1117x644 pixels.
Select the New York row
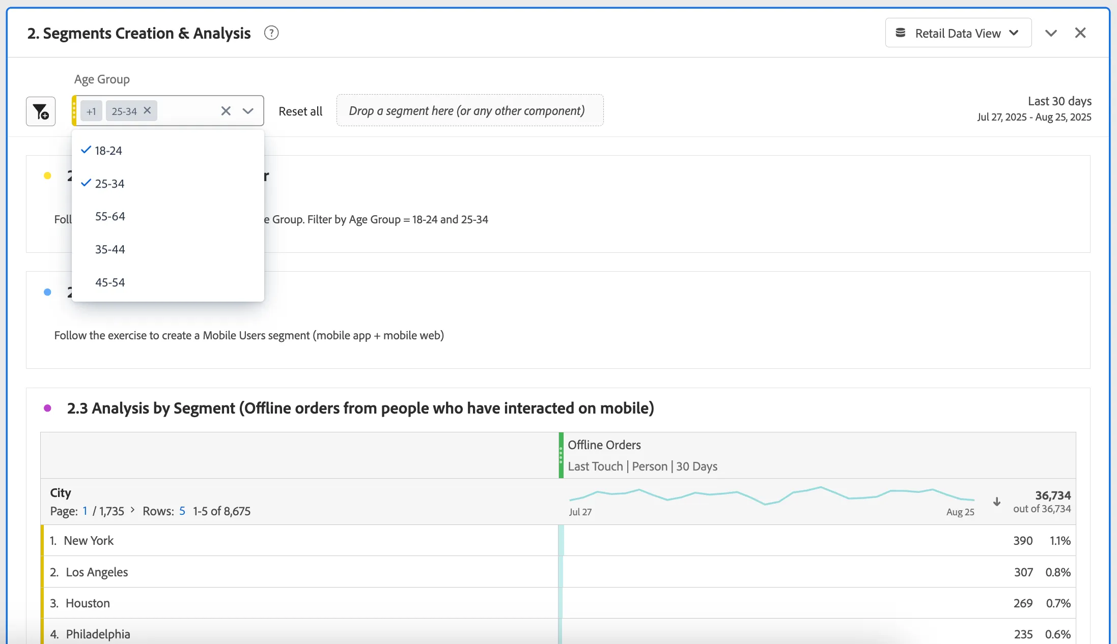click(x=558, y=540)
